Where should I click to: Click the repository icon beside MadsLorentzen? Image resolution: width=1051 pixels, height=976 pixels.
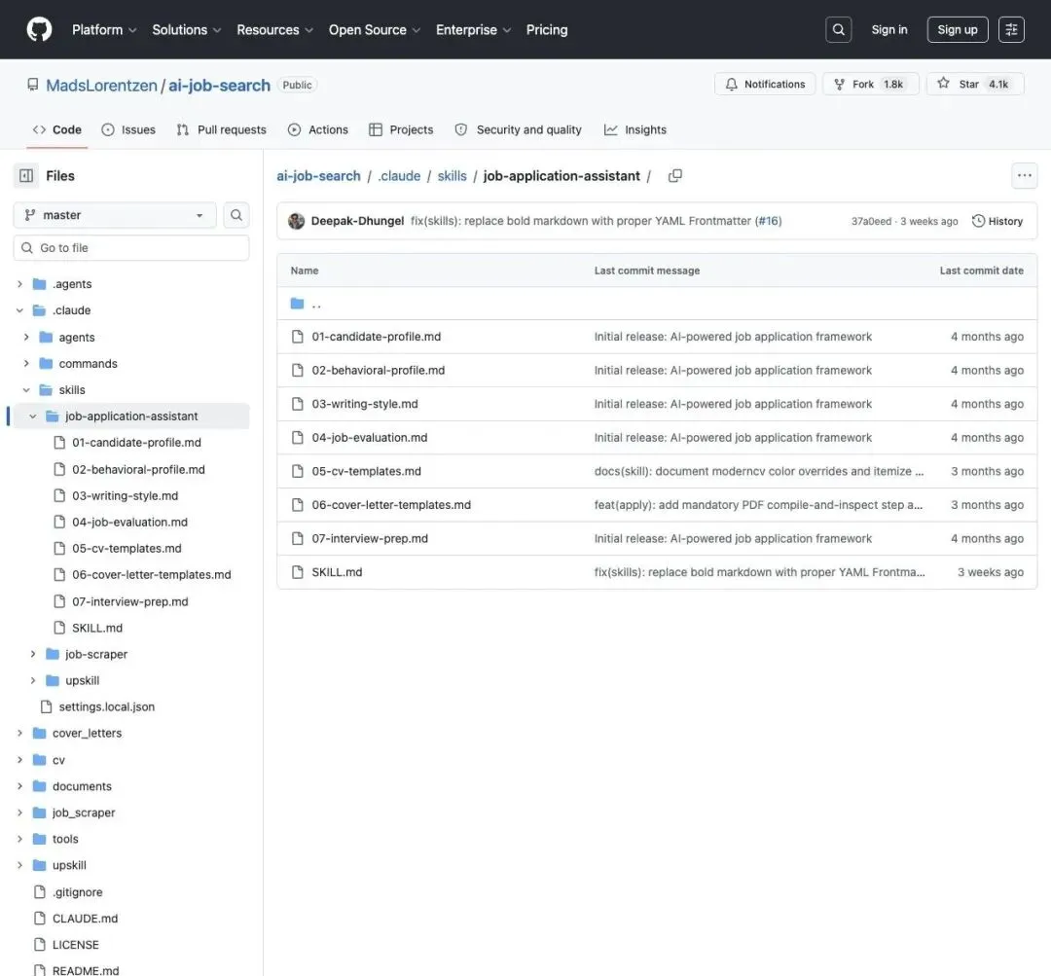(x=33, y=85)
